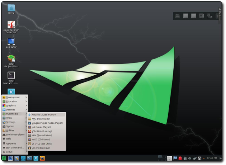Select the Multimedia menu category

pyautogui.click(x=15, y=114)
